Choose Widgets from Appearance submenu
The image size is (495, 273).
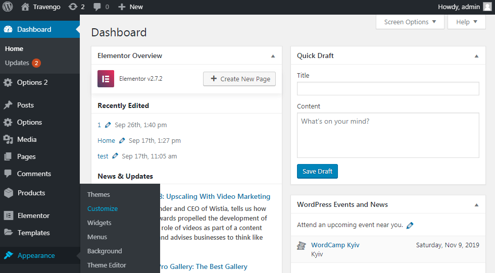pos(100,223)
